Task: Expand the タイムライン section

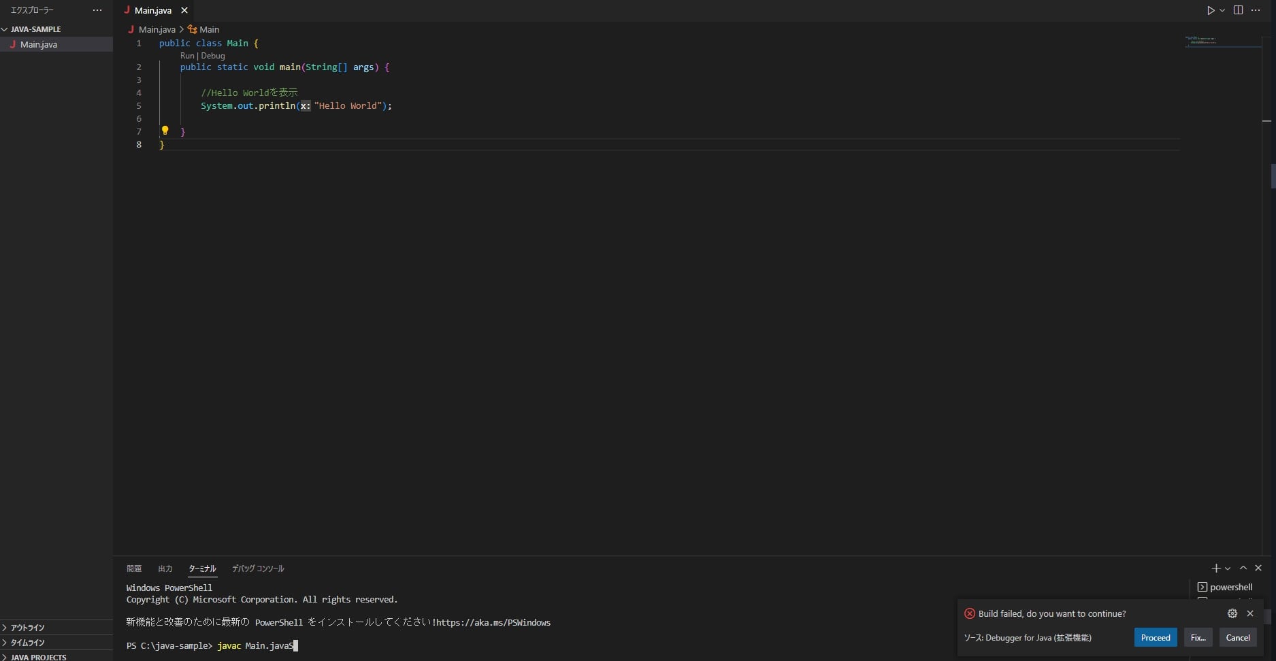Action: (56, 643)
